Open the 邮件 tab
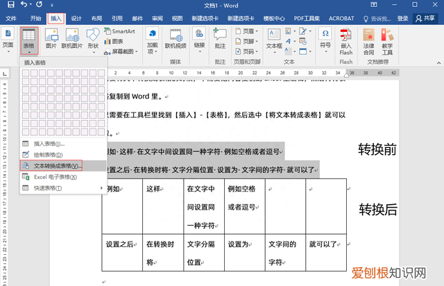The height and width of the screenshot is (286, 444). point(137,19)
